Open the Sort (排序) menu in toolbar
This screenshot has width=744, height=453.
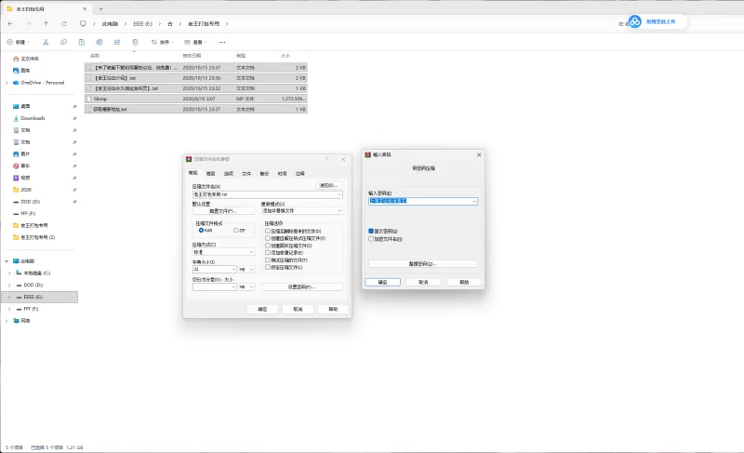(x=162, y=42)
